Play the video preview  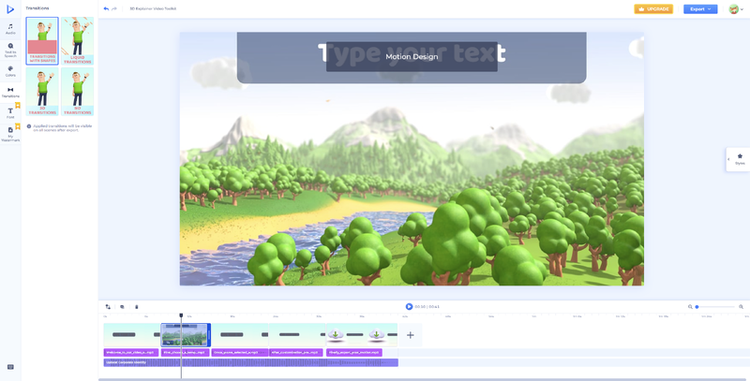pos(409,306)
